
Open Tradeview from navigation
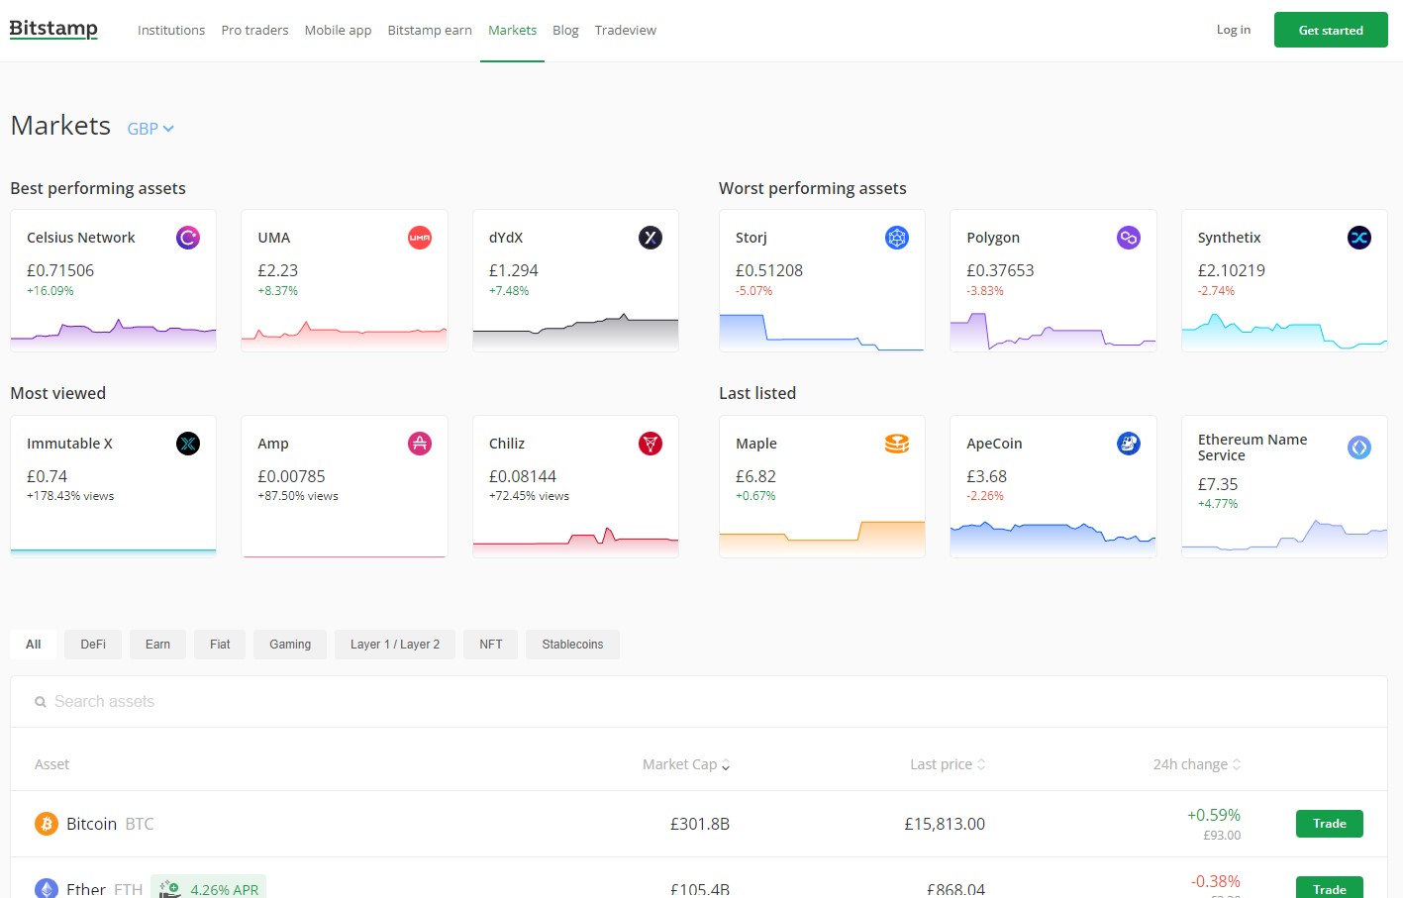626,31
